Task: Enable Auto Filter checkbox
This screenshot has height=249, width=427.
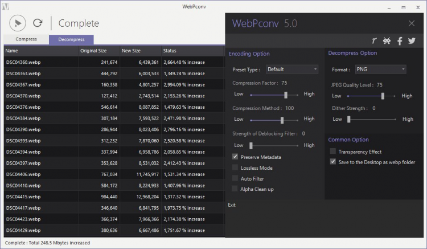Action: (x=235, y=178)
